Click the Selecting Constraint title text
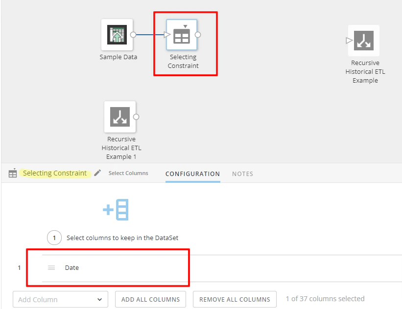 [55, 173]
